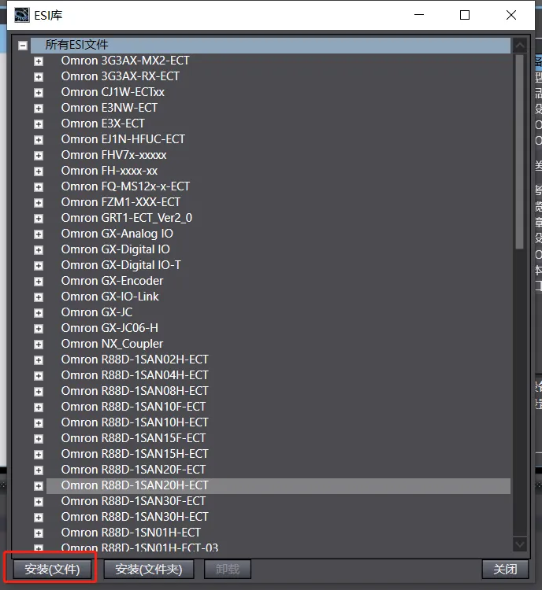Select Omron GX-Encoder entry
The image size is (542, 590).
[x=112, y=281]
